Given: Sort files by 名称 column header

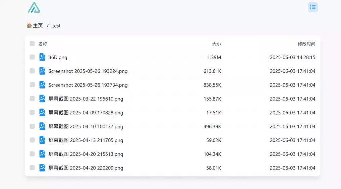Looking at the screenshot, I should [43, 44].
